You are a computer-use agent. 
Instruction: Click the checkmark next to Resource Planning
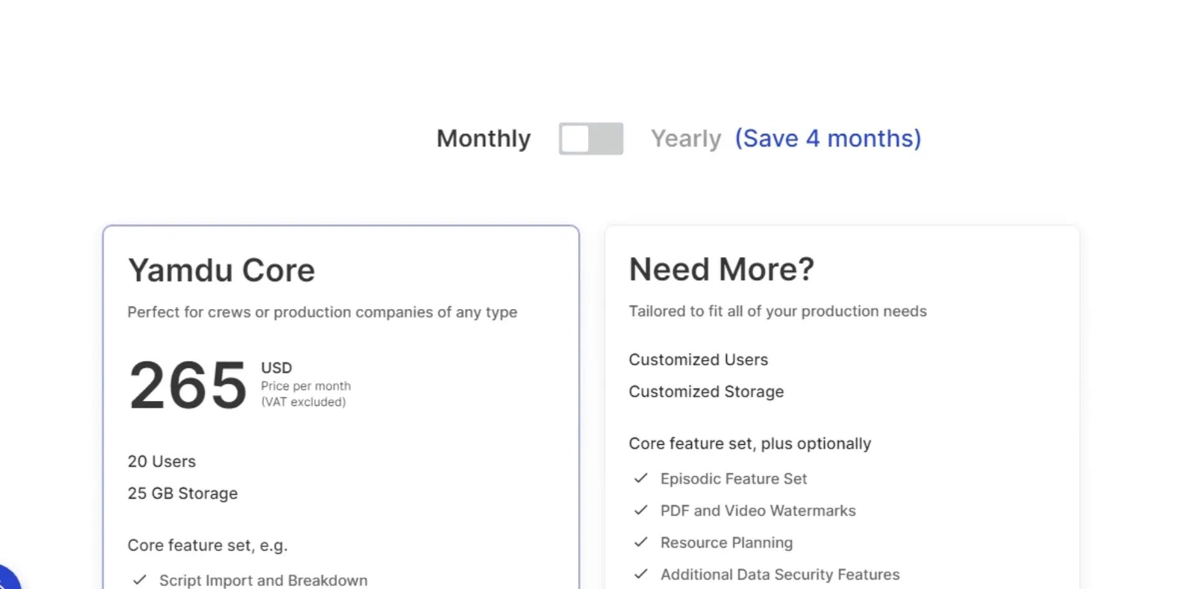pos(641,542)
